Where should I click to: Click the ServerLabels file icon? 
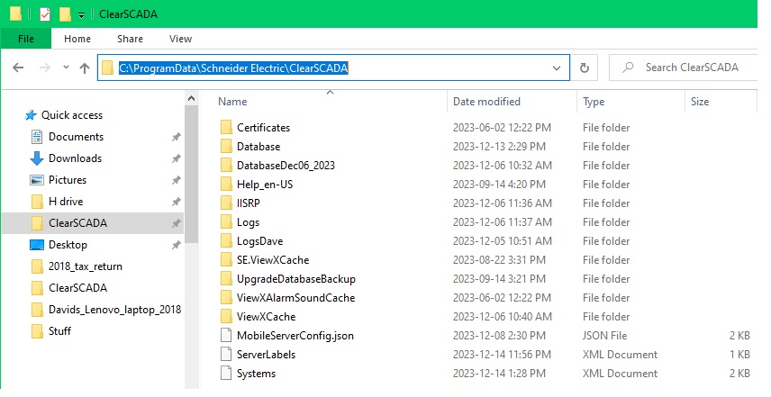pyautogui.click(x=226, y=355)
